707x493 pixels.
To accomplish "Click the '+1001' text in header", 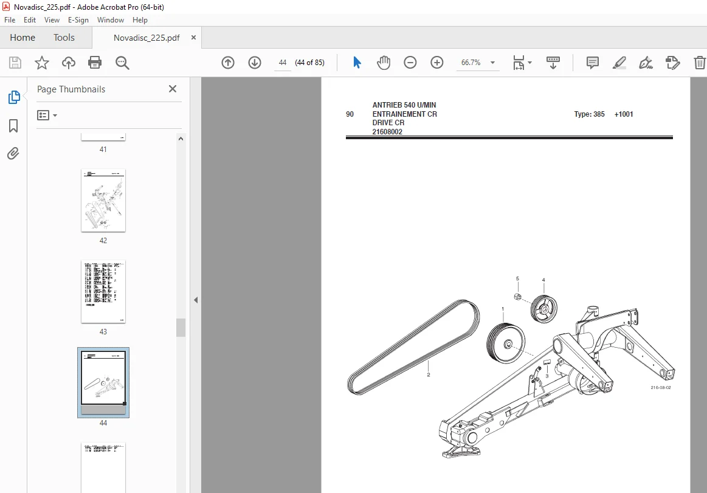I will click(x=624, y=114).
